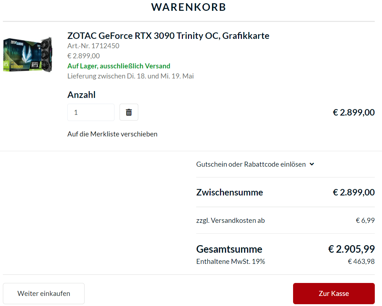Click the 'Anzahl' label
This screenshot has height=306, width=382.
click(81, 95)
